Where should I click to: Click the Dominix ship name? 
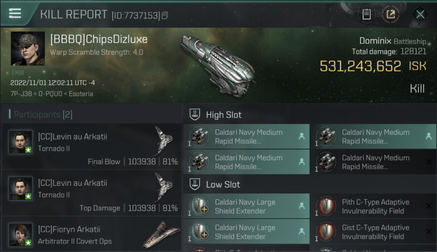tap(375, 41)
